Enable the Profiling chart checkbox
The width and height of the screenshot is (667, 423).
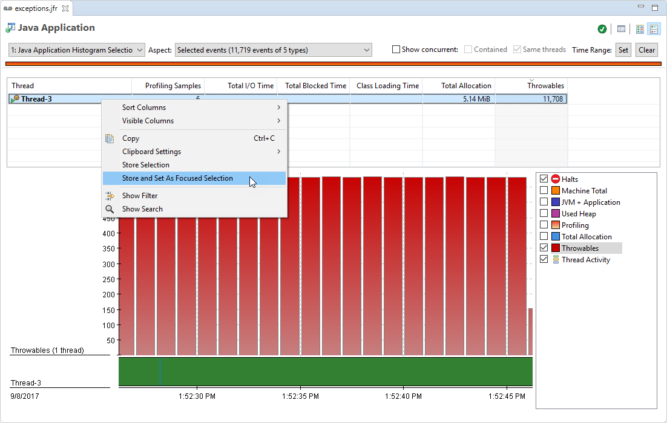pyautogui.click(x=544, y=224)
